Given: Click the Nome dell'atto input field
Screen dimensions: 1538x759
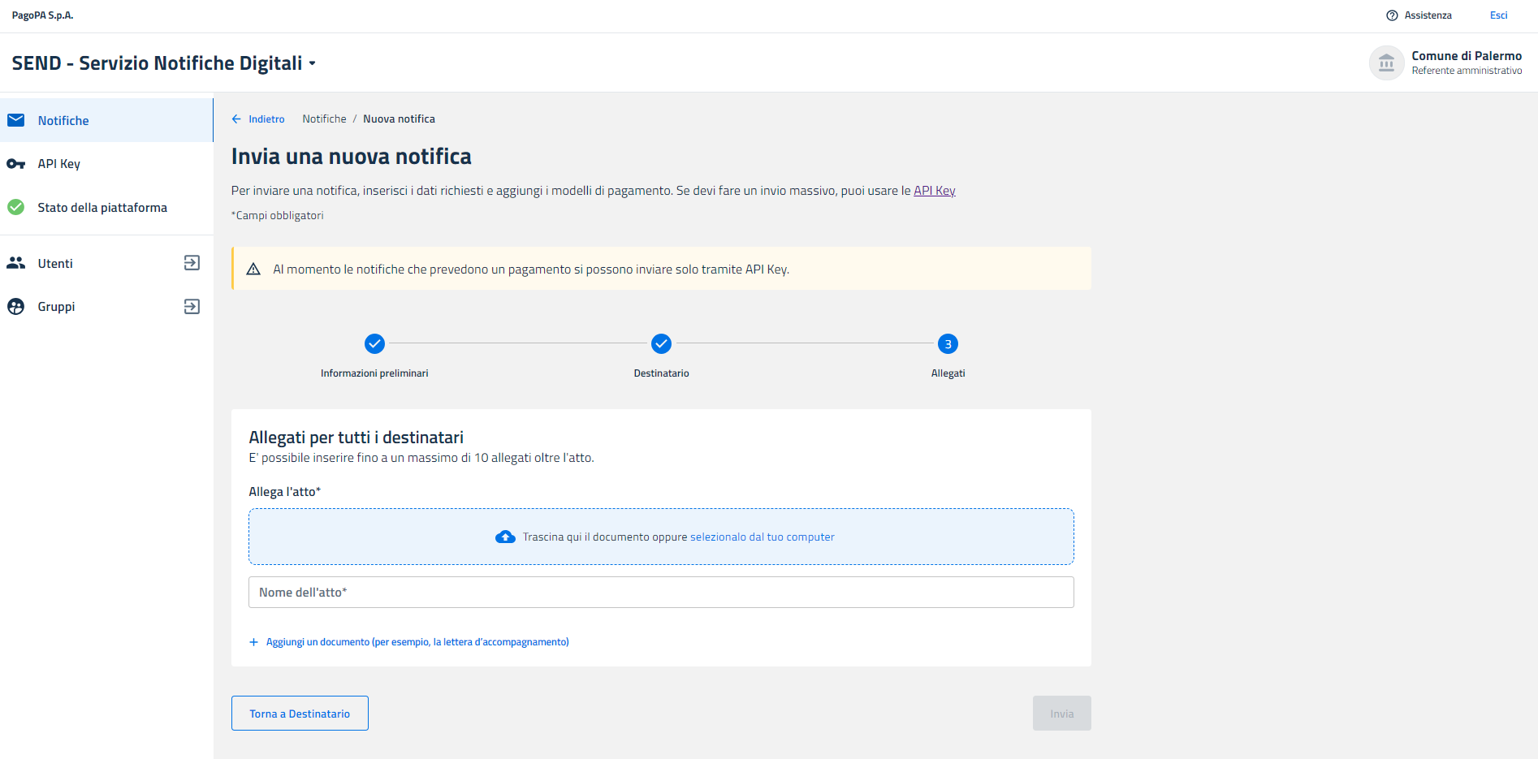Looking at the screenshot, I should (x=661, y=593).
